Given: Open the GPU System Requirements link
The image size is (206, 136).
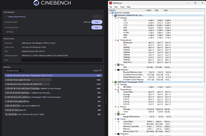Looking at the screenshot, I should 17,17.
